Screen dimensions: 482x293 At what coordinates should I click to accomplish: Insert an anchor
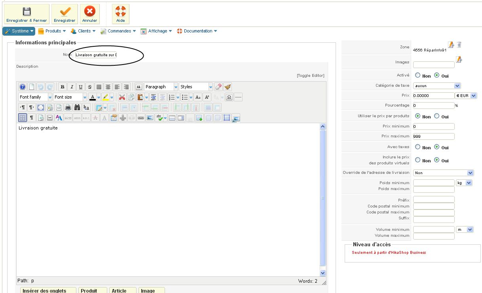point(123,118)
